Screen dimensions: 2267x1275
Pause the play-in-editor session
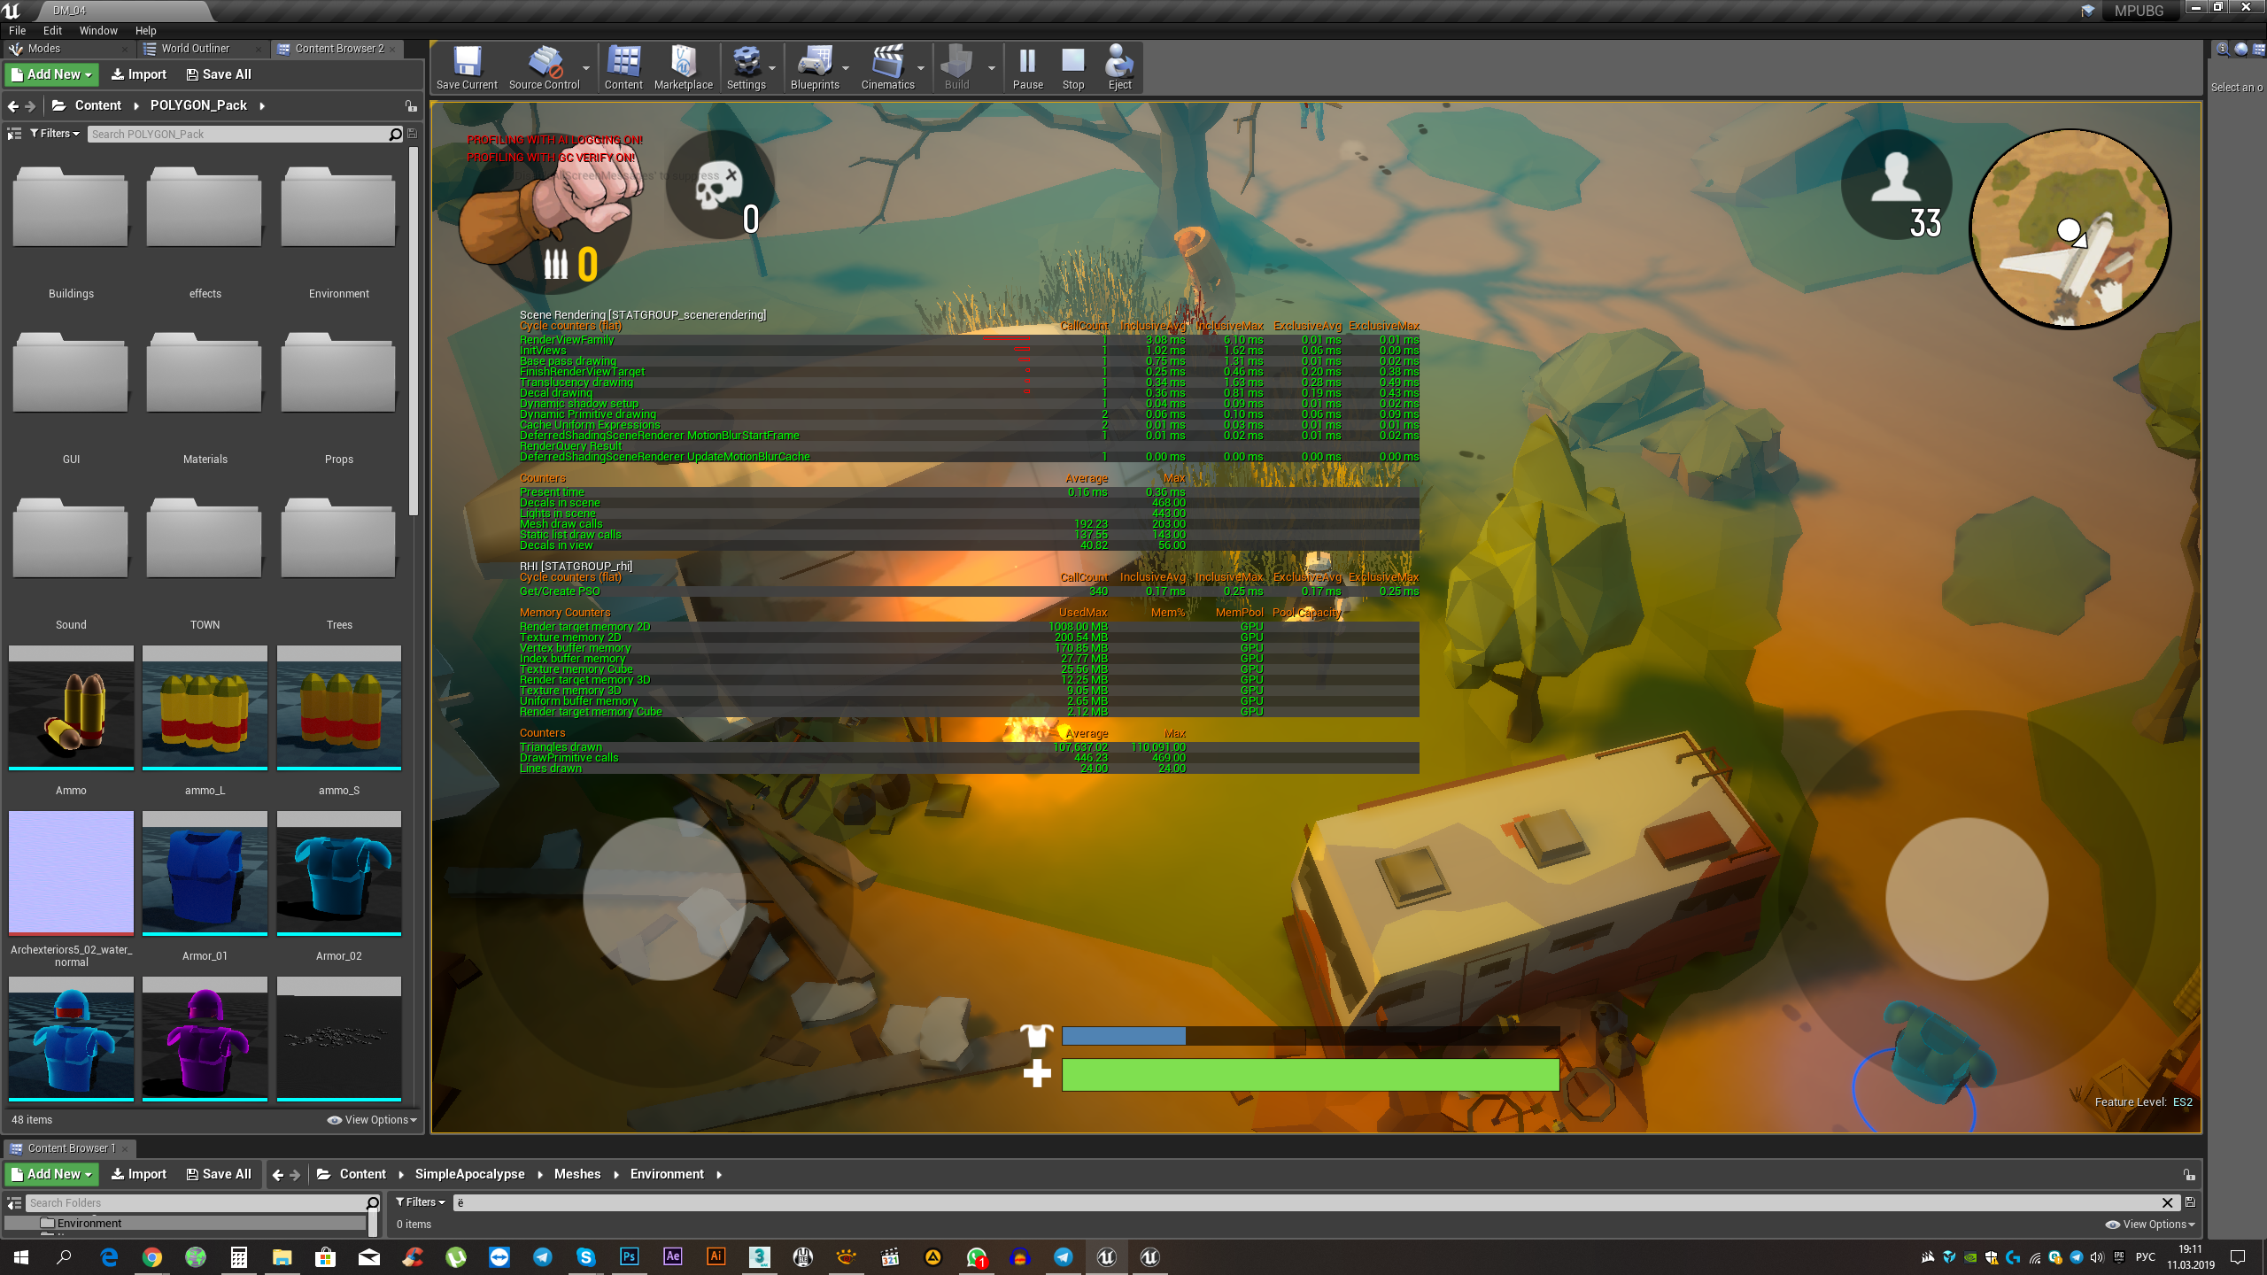pos(1027,68)
